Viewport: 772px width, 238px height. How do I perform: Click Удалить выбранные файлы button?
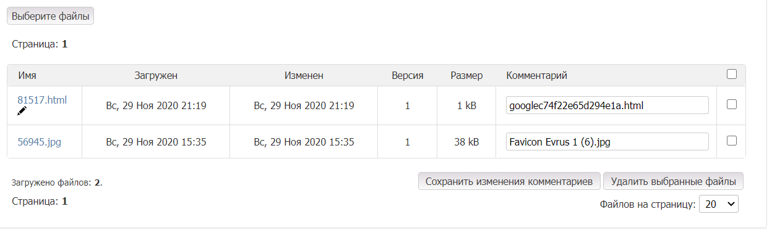(673, 181)
